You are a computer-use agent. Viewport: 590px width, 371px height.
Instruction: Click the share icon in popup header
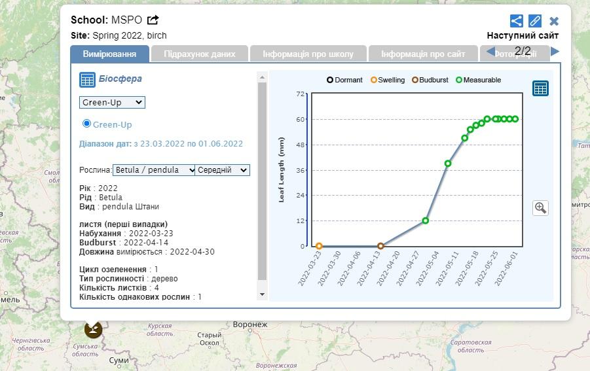click(x=517, y=21)
